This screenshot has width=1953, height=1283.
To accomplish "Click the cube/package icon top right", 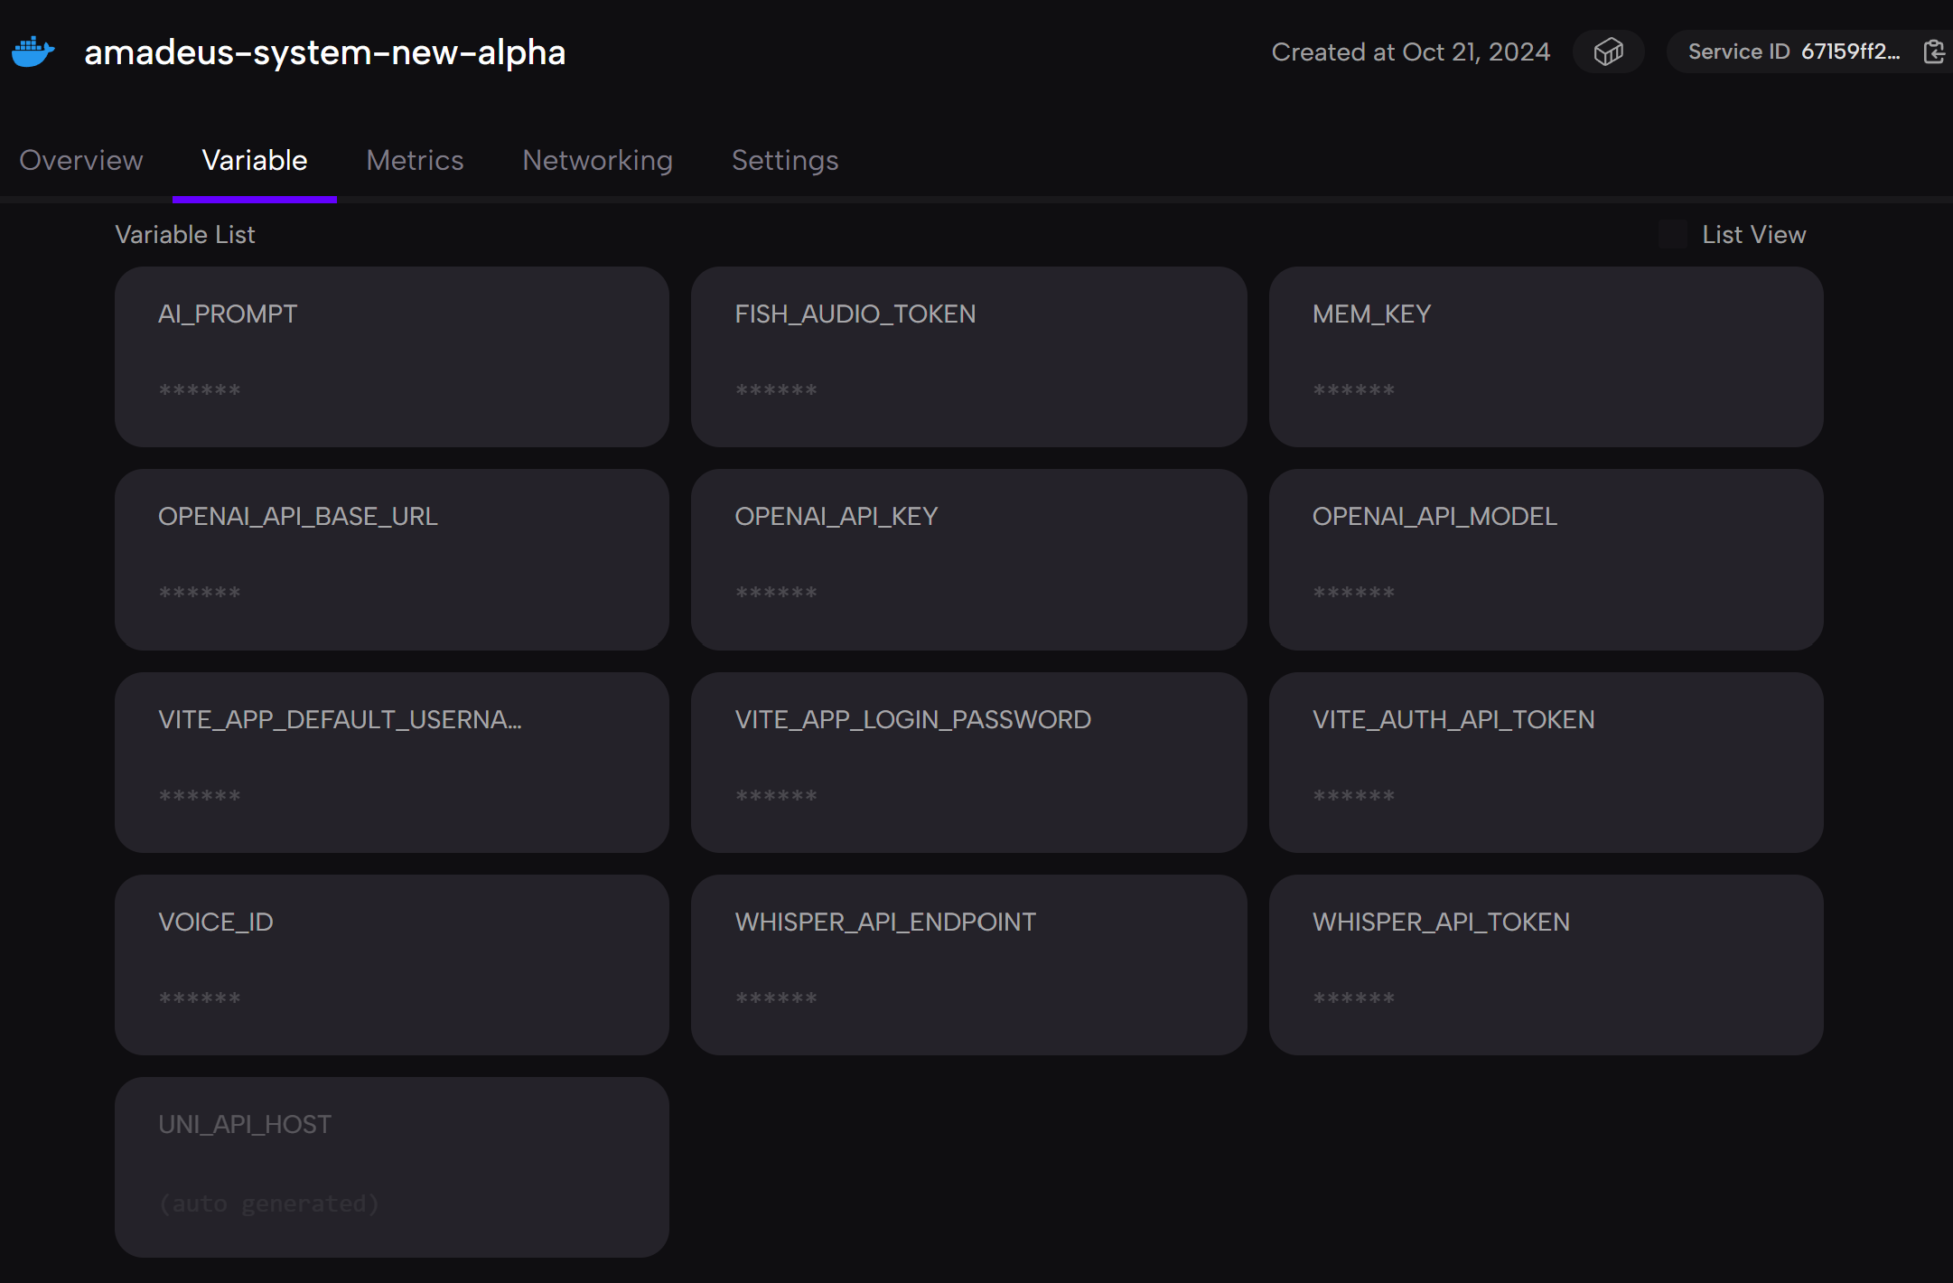I will 1608,52.
